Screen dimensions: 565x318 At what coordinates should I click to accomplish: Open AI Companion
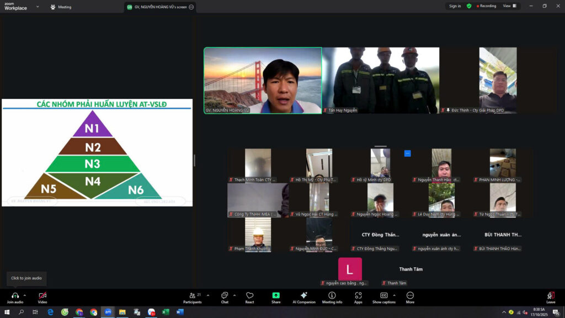point(303,296)
